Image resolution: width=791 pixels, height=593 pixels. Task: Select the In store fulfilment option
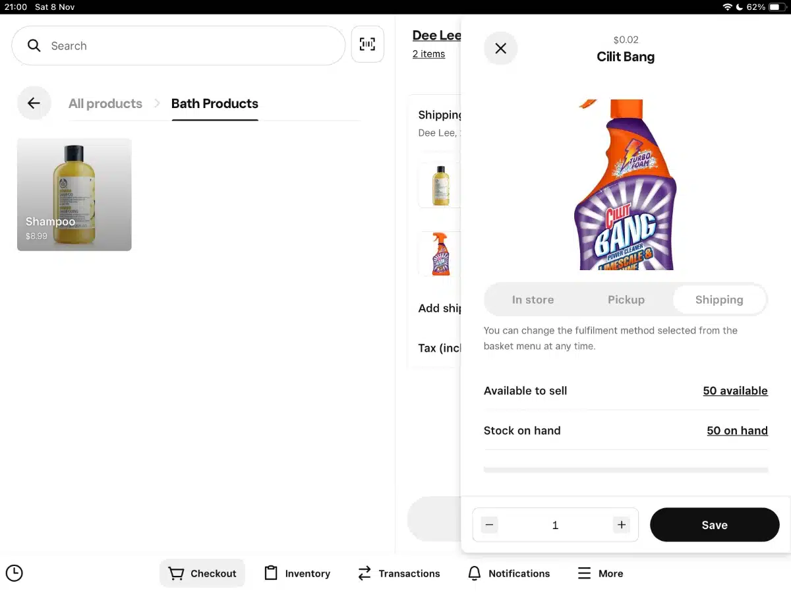533,299
